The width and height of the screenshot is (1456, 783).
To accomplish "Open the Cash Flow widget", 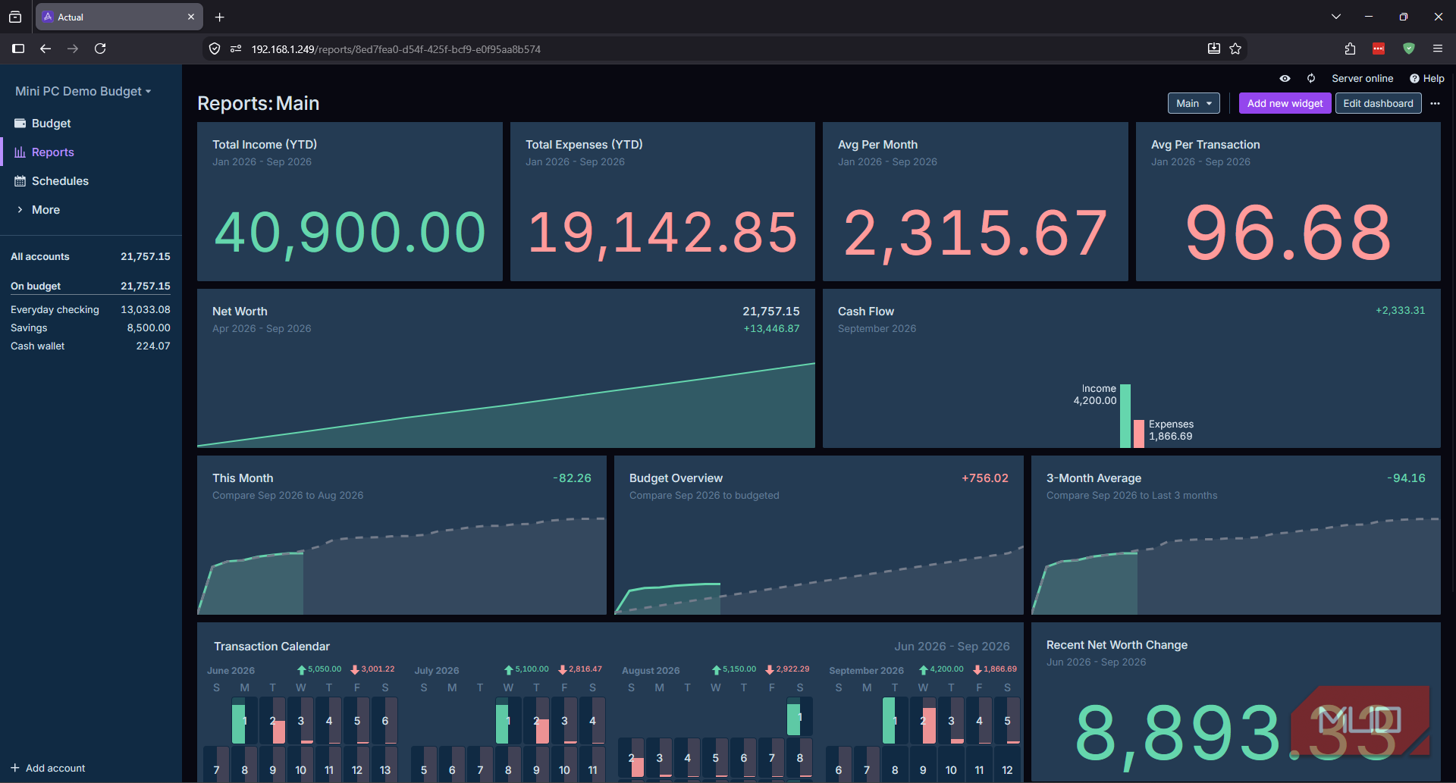I will [1131, 368].
